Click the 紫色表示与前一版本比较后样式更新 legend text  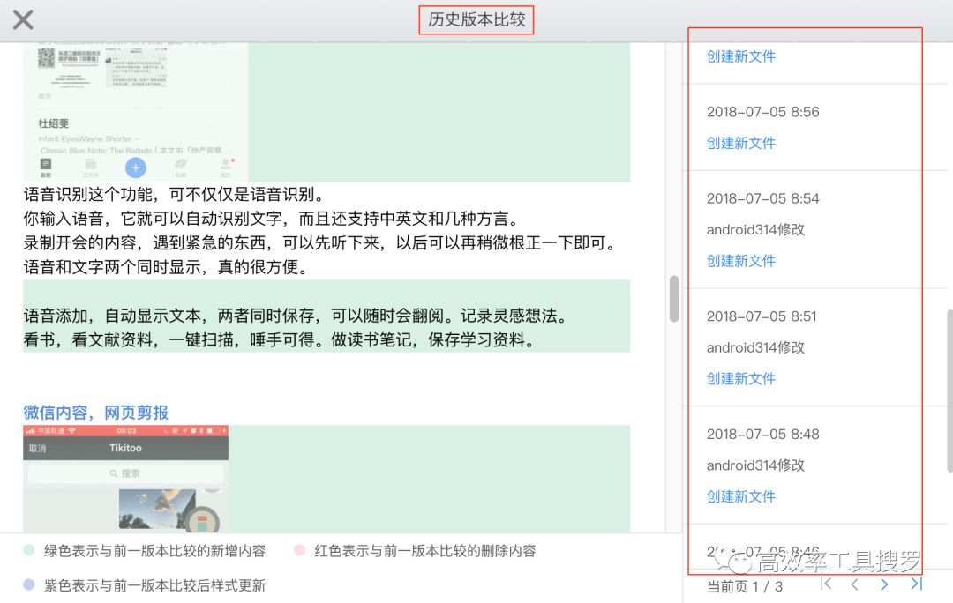pos(154,585)
